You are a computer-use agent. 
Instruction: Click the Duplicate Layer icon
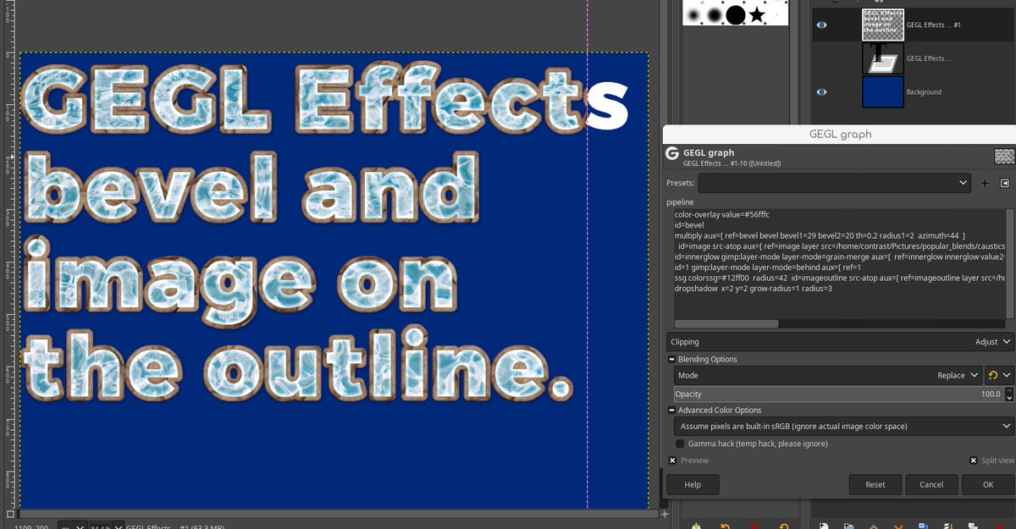coord(923,525)
